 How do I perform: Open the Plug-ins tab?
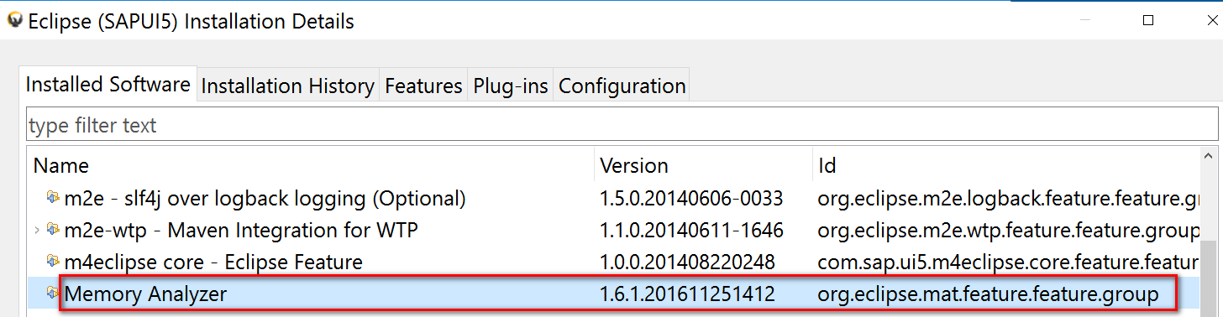click(511, 86)
